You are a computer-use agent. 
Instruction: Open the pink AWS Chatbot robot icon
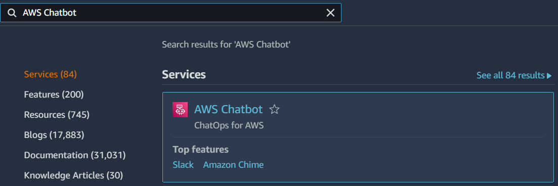click(x=180, y=110)
